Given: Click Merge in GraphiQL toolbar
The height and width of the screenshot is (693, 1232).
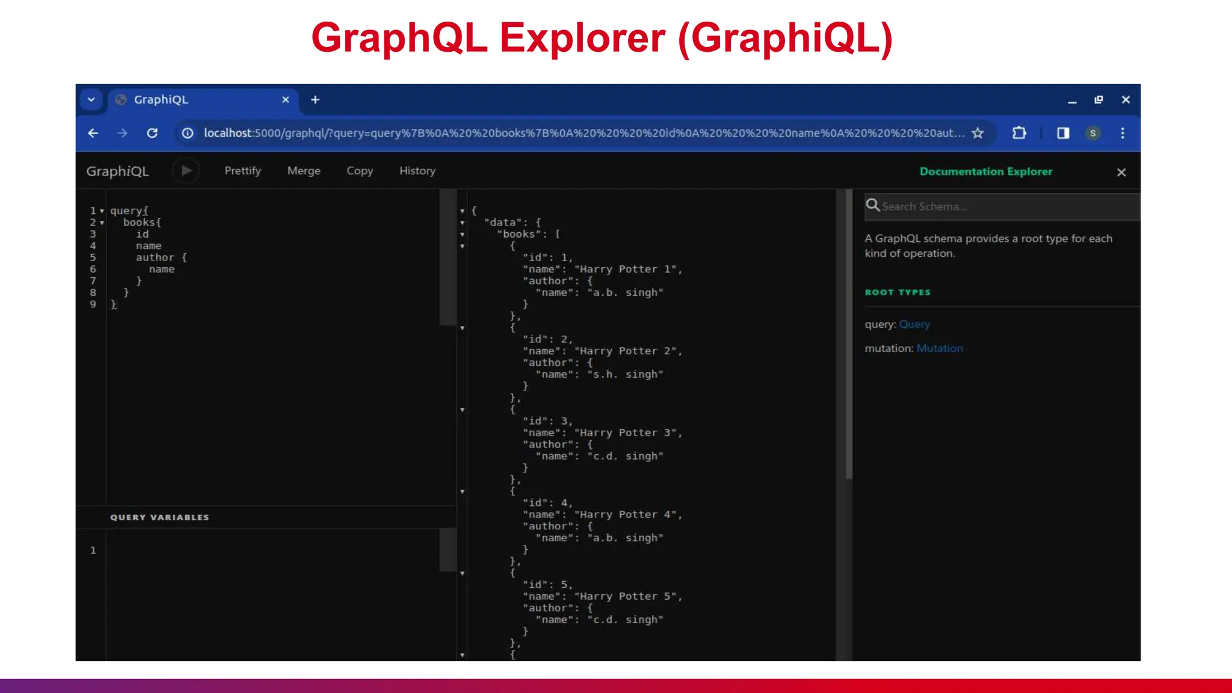Looking at the screenshot, I should (x=304, y=171).
